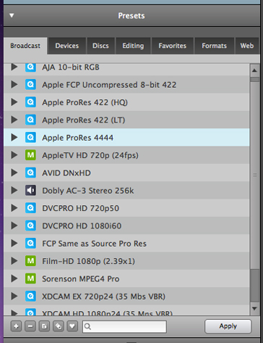The image size is (263, 343).
Task: Select Film-HD 1080p (2.39x1) text
Action: (x=88, y=261)
